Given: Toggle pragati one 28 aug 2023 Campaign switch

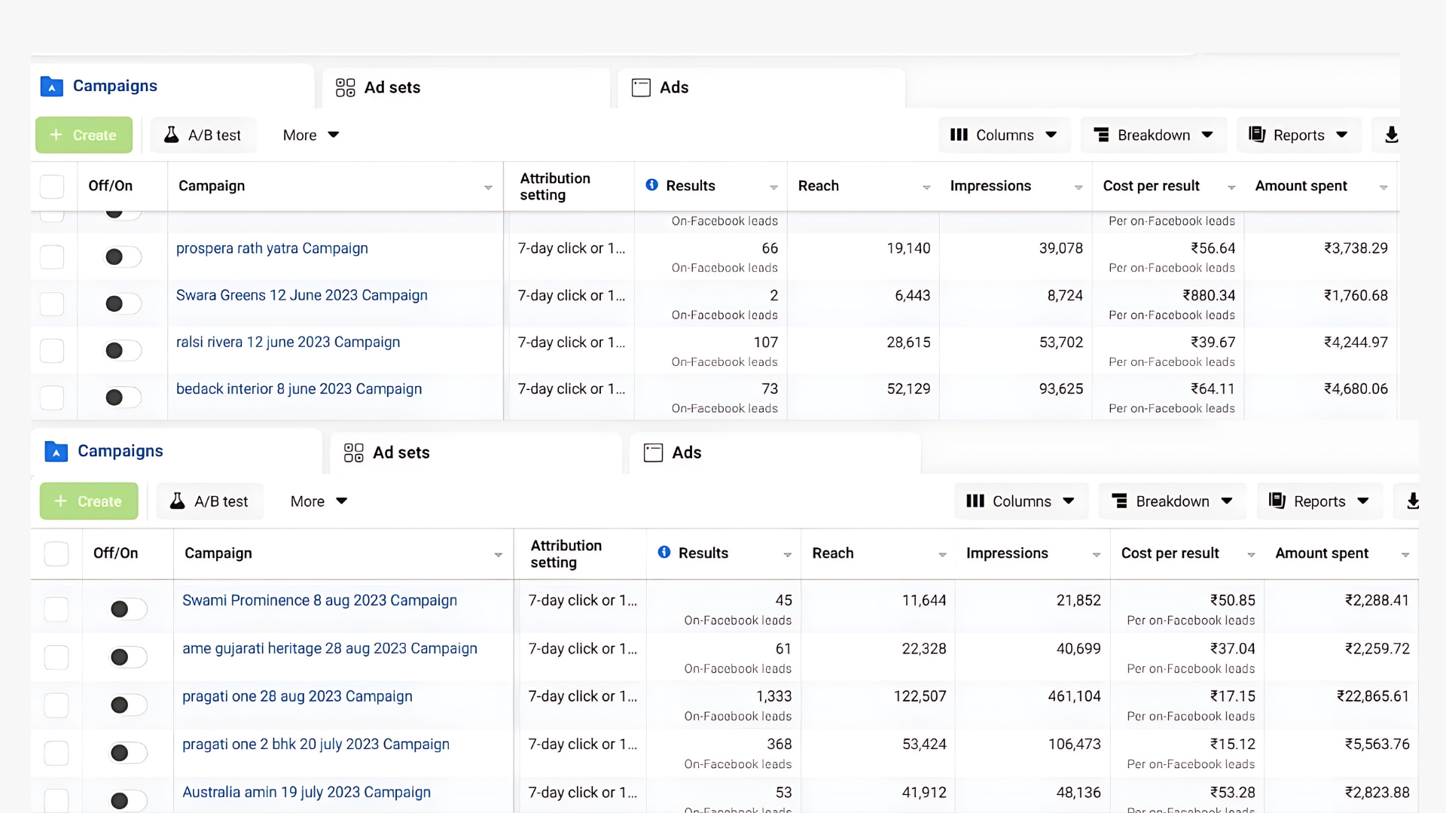Looking at the screenshot, I should tap(128, 705).
